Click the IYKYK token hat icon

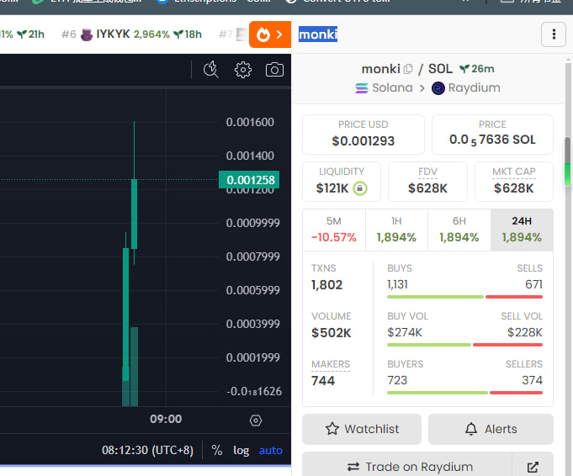point(87,34)
